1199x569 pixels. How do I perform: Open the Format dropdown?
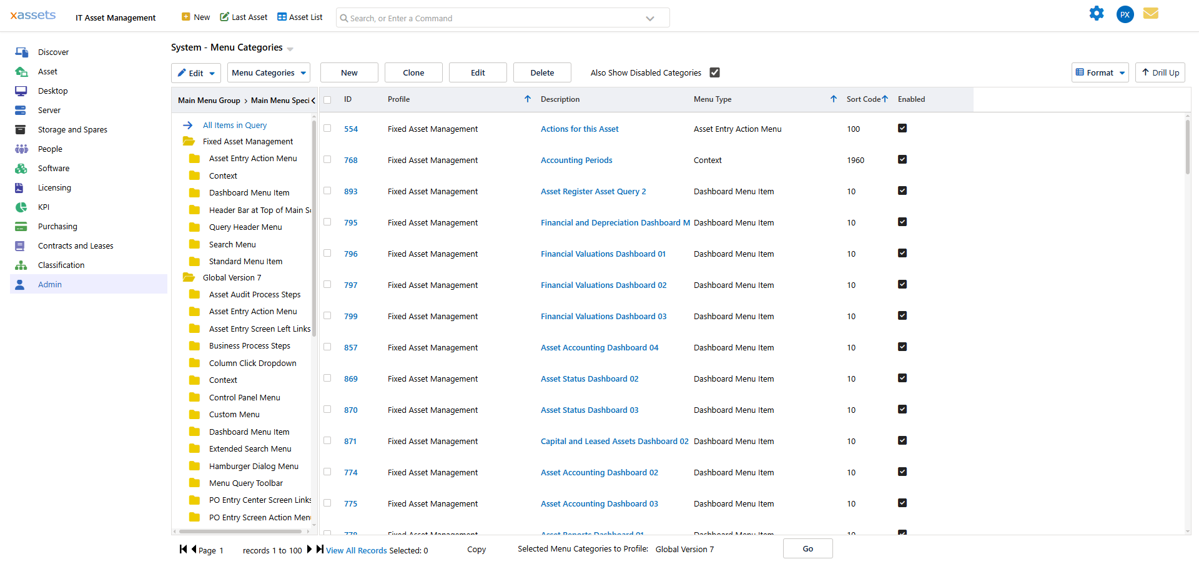pyautogui.click(x=1100, y=72)
